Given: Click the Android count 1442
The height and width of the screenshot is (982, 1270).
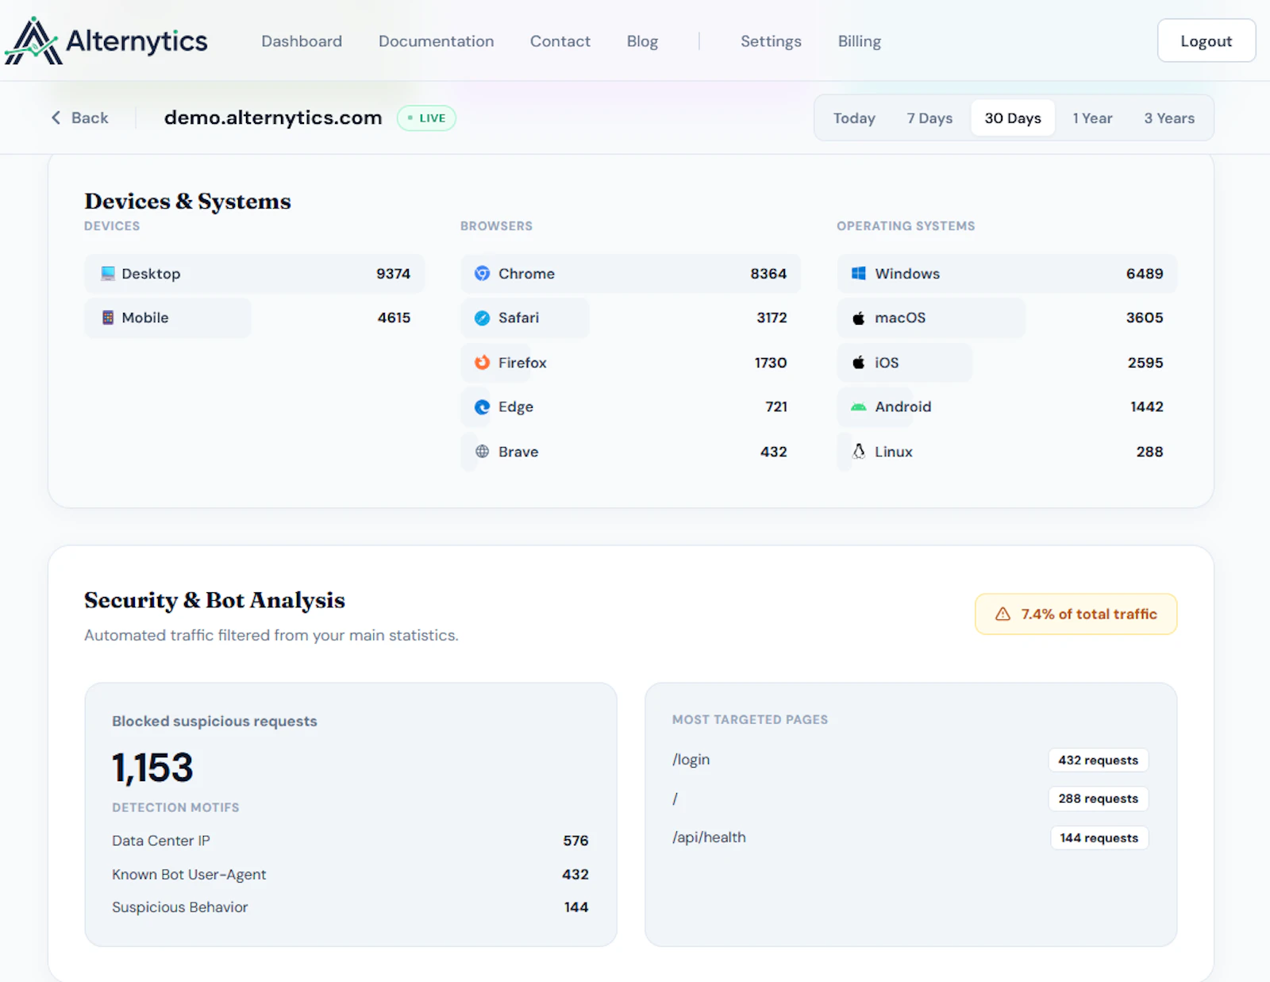Looking at the screenshot, I should pyautogui.click(x=1147, y=406).
